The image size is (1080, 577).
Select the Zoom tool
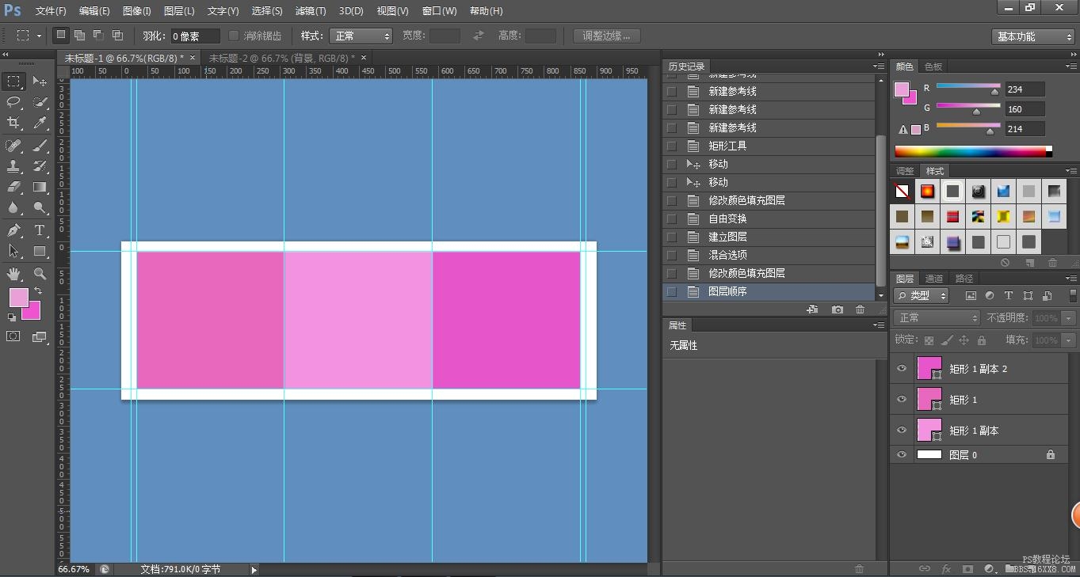40,274
